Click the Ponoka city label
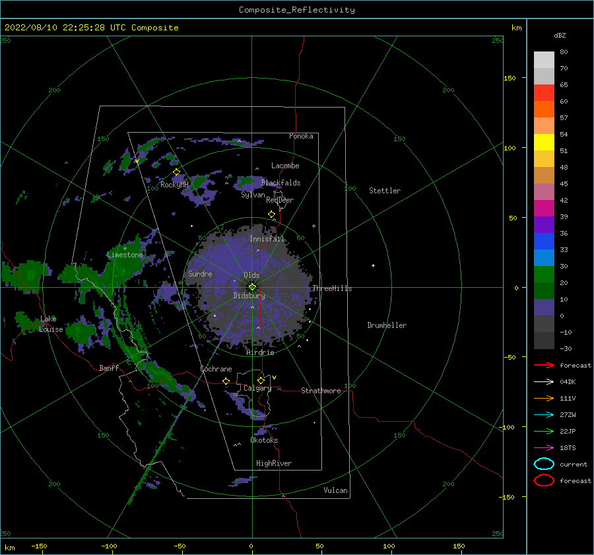594x555 pixels. (301, 136)
